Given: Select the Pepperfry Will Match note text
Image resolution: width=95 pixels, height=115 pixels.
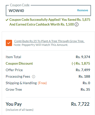Looking at the screenshot, I should click(41, 45).
